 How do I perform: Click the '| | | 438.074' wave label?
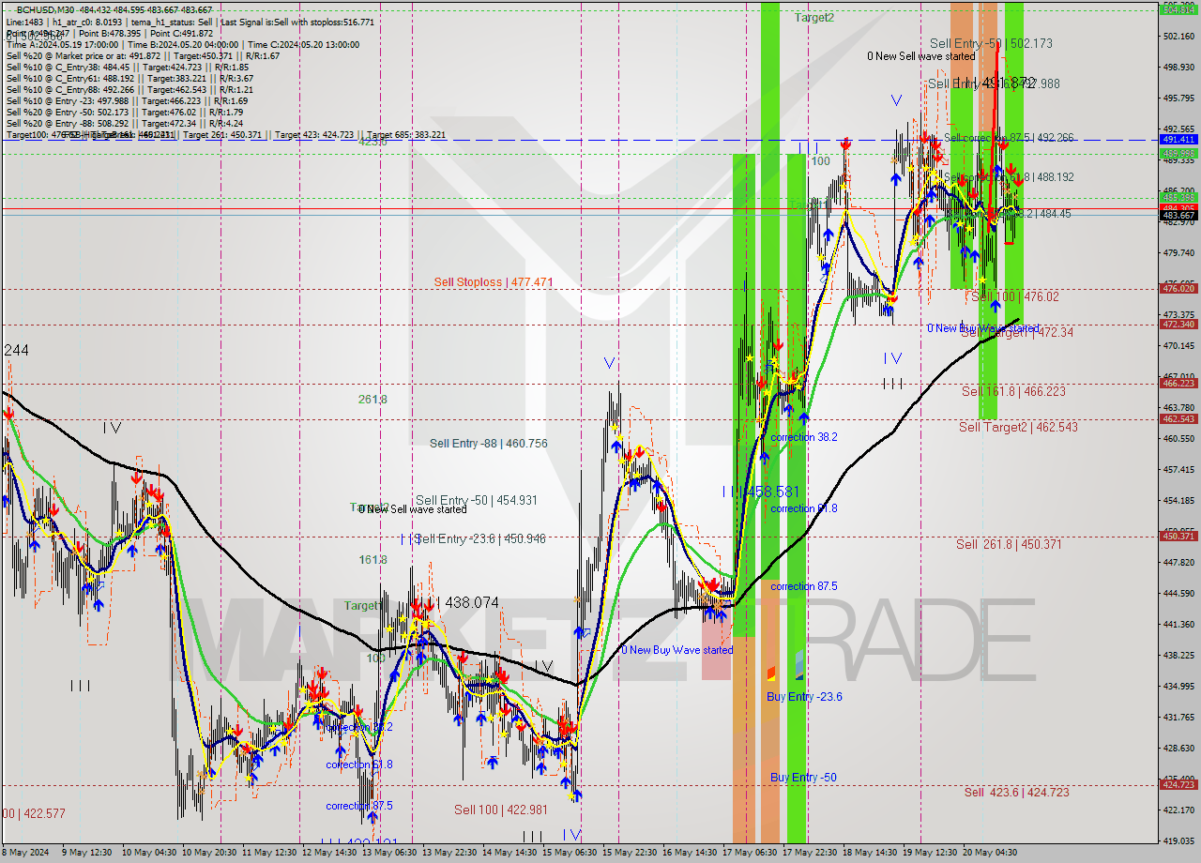460,603
